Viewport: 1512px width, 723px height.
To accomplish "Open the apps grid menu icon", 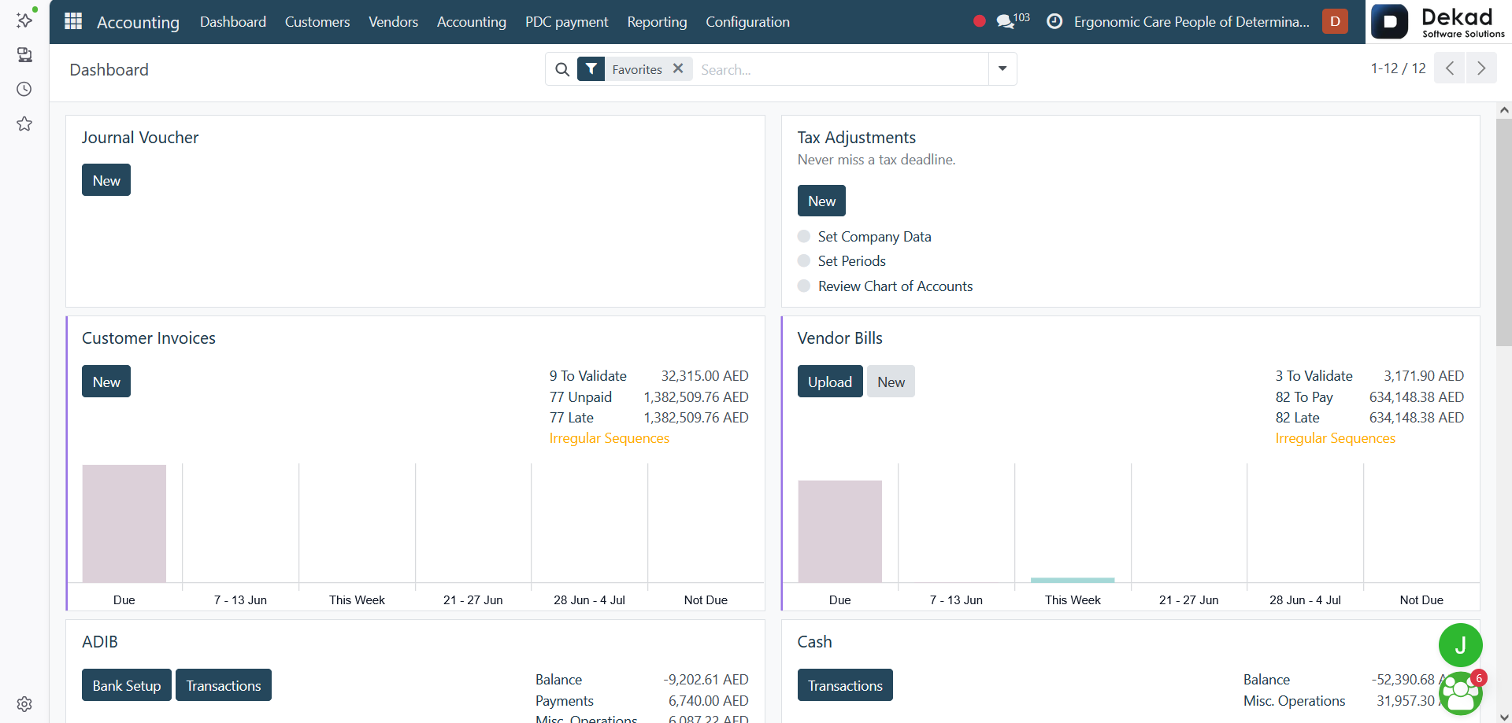I will 73,21.
